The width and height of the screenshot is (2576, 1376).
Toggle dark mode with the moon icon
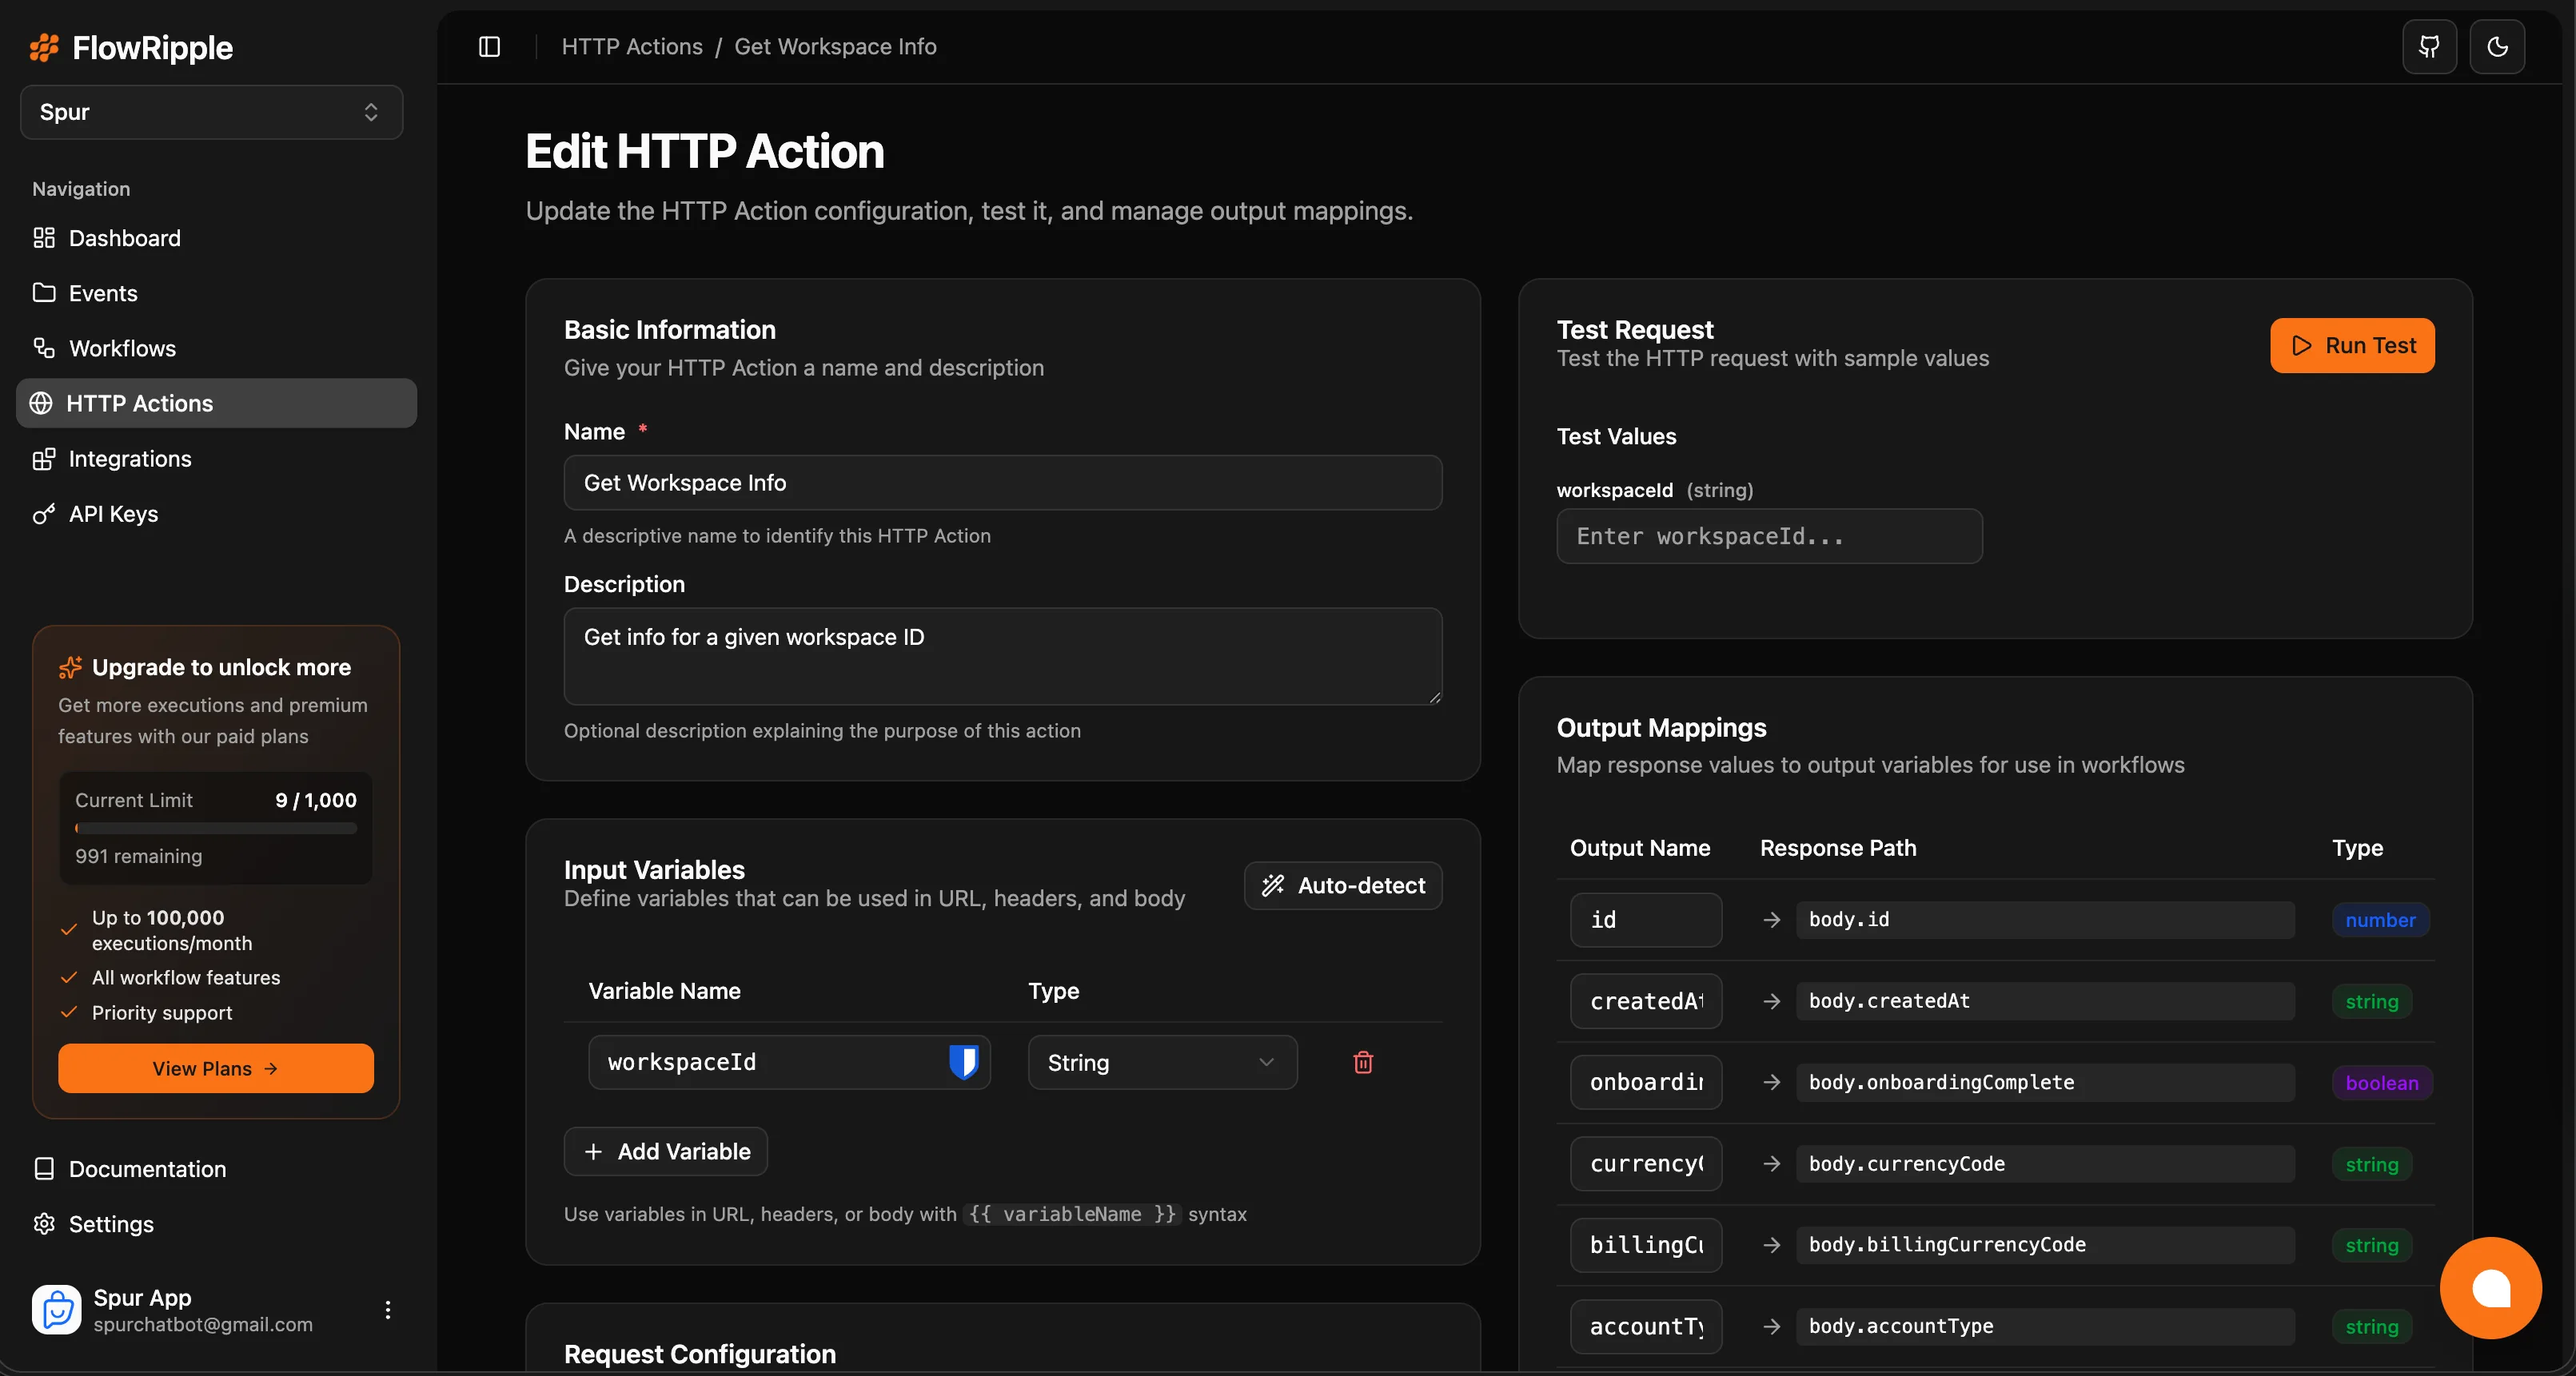pyautogui.click(x=2498, y=46)
